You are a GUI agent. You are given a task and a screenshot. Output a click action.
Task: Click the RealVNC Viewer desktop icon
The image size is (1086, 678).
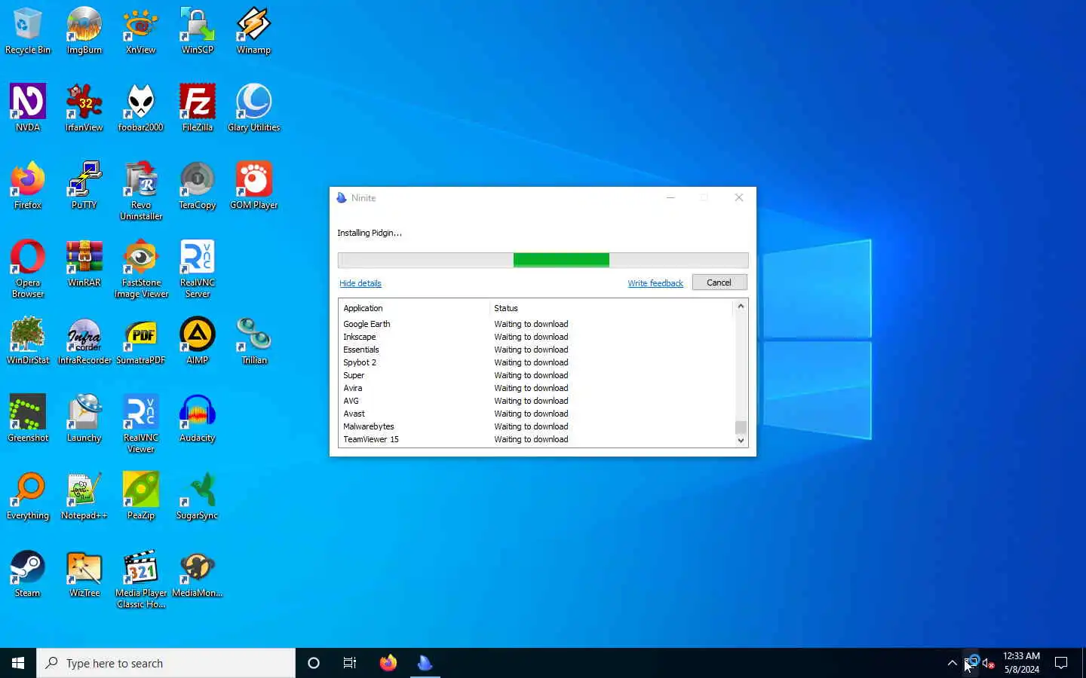click(141, 424)
